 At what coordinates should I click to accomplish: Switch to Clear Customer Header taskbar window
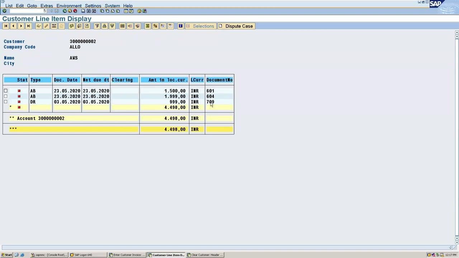[x=205, y=255]
